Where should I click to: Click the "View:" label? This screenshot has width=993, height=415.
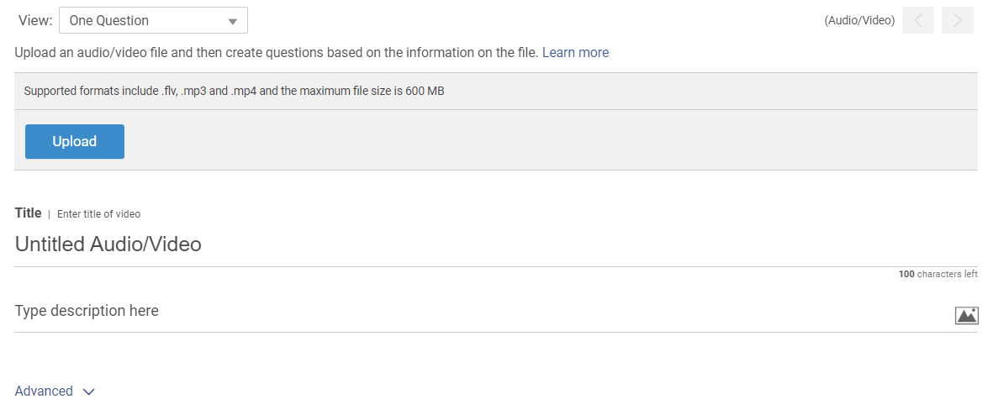pyautogui.click(x=35, y=21)
